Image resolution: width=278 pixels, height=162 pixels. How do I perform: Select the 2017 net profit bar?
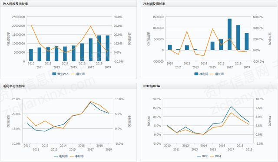[x=229, y=34]
